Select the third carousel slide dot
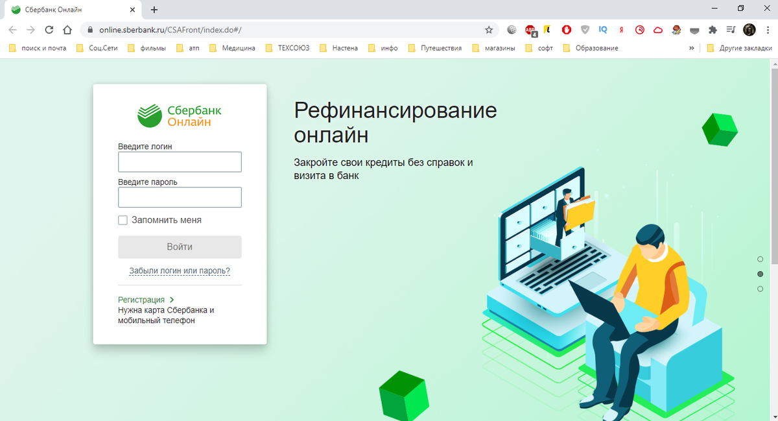 [760, 289]
